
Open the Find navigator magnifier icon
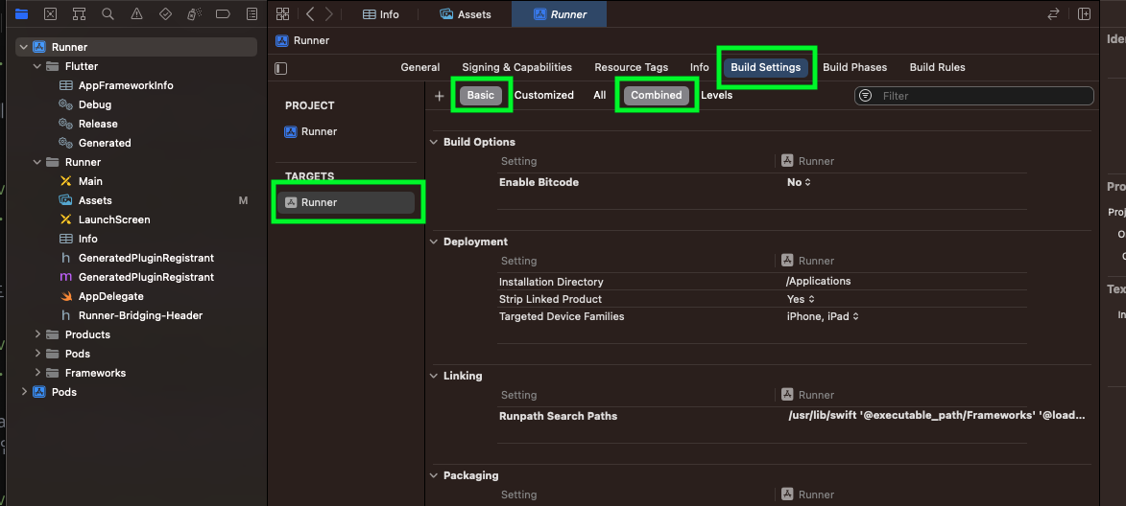(108, 13)
